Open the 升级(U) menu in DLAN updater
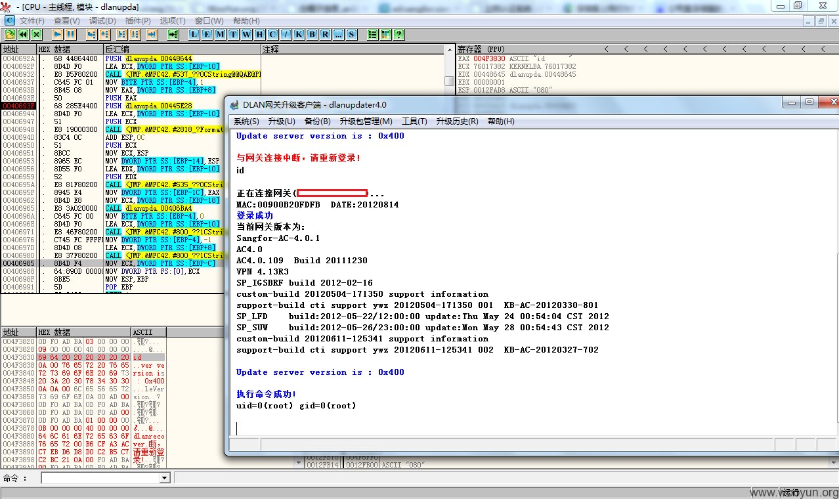 pyautogui.click(x=282, y=121)
